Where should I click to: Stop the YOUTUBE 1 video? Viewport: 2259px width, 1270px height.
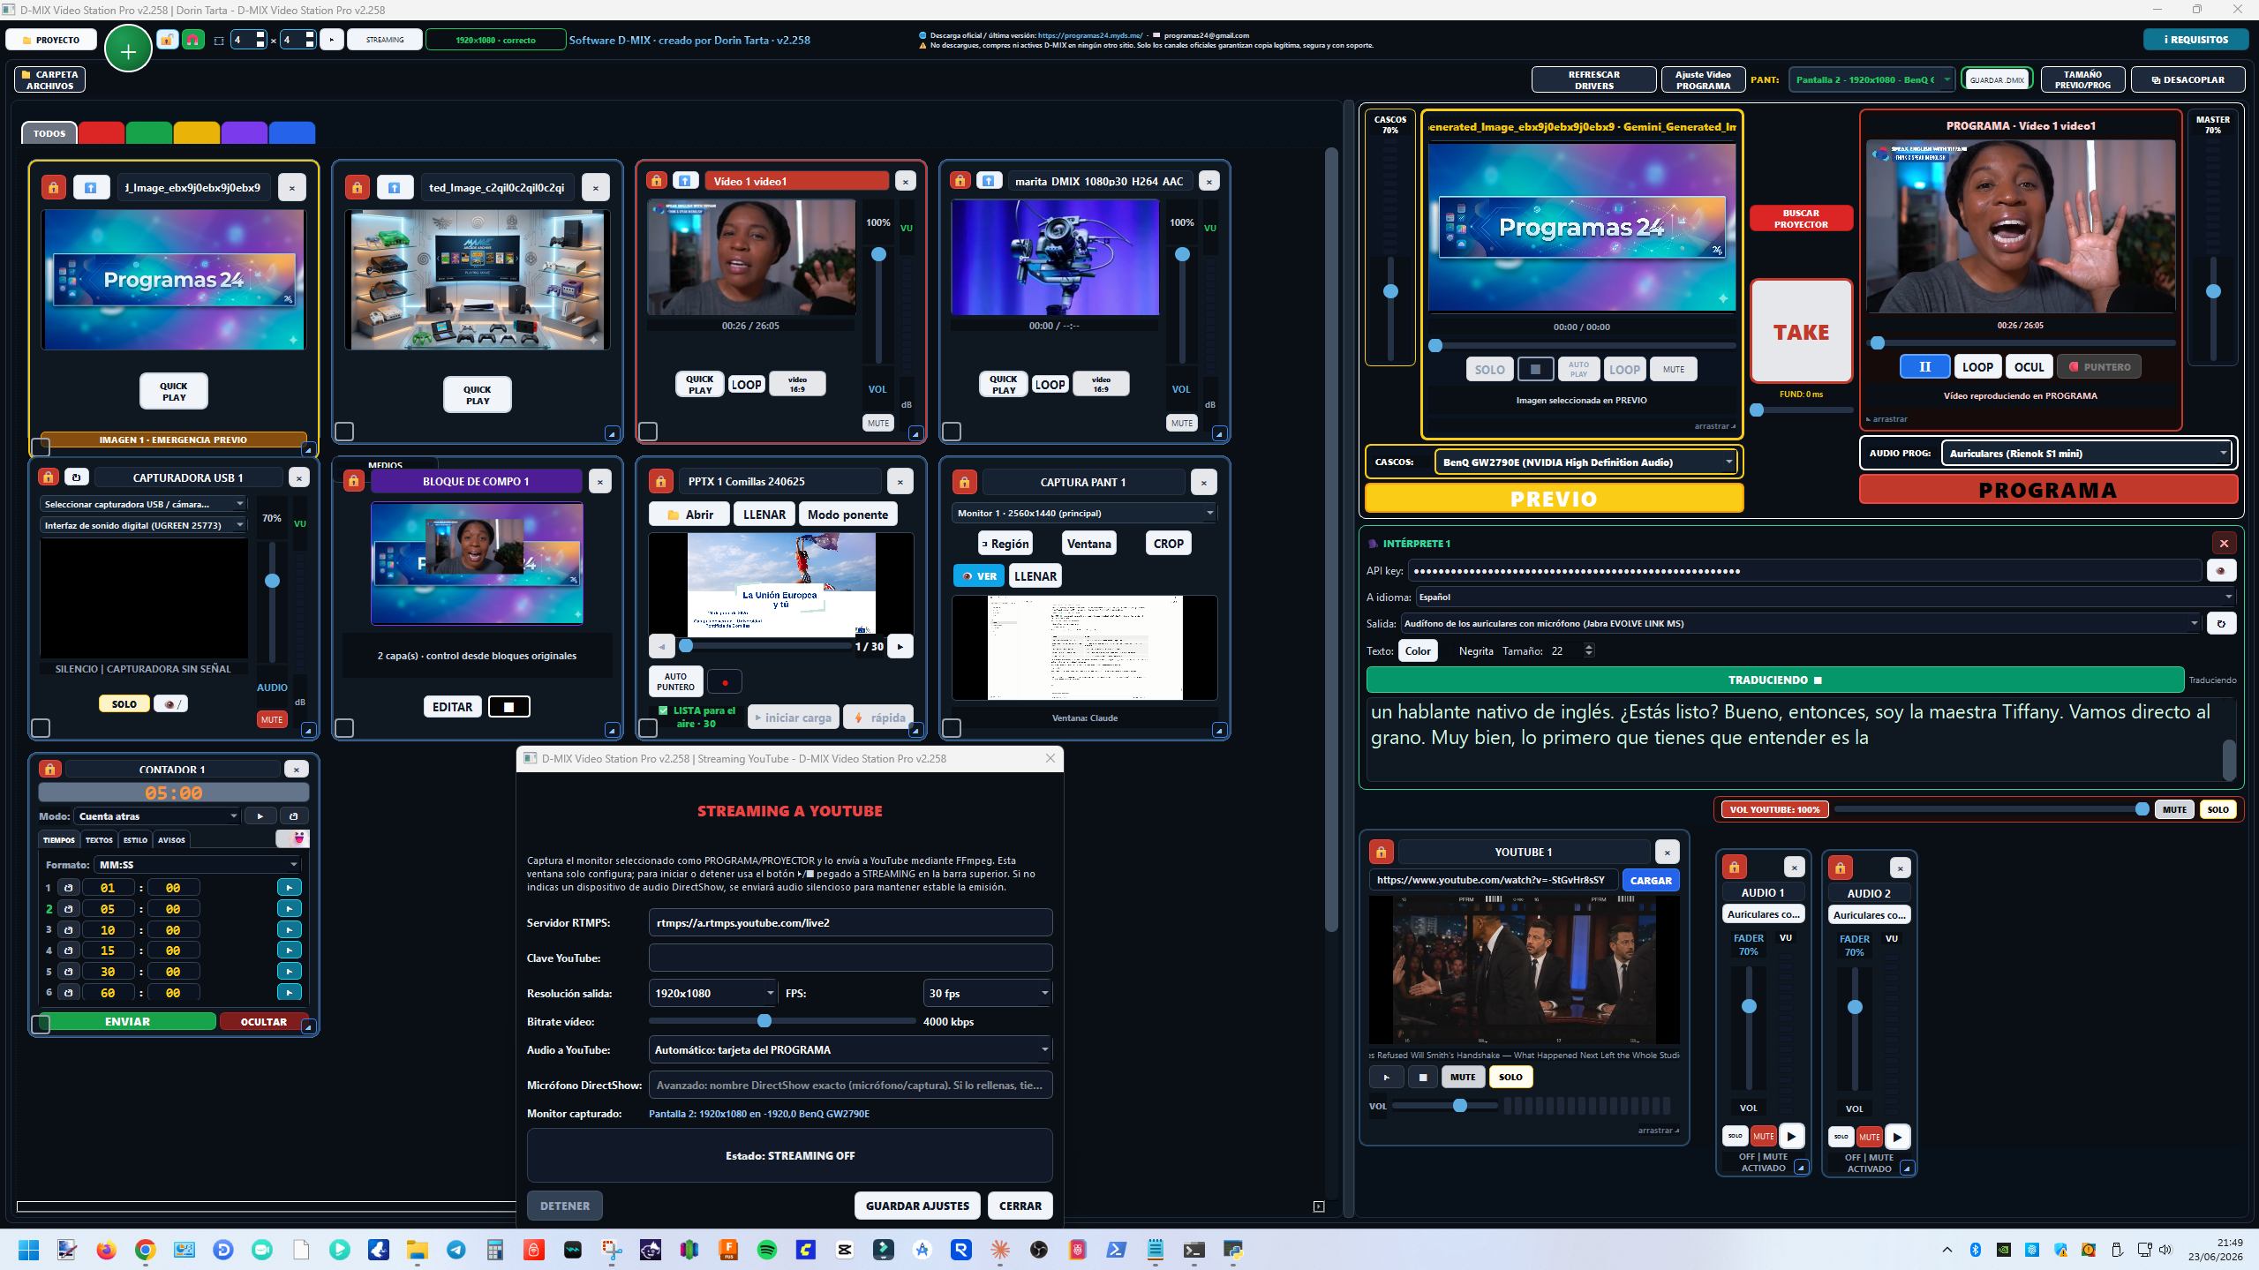1422,1077
